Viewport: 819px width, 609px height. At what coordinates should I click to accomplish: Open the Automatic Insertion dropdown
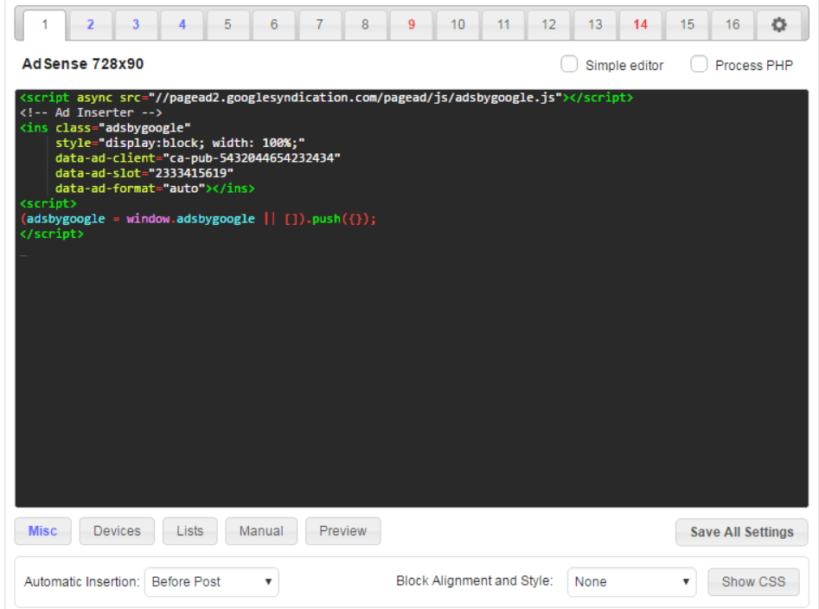click(x=212, y=582)
